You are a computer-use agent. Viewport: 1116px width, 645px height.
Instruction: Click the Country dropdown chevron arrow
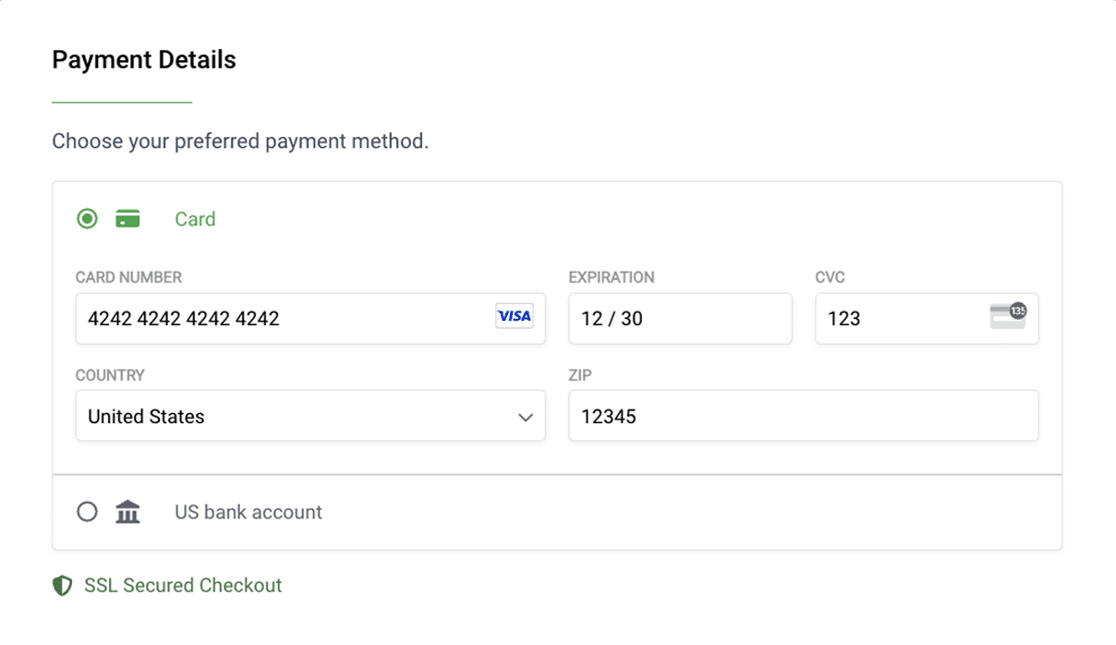point(526,418)
